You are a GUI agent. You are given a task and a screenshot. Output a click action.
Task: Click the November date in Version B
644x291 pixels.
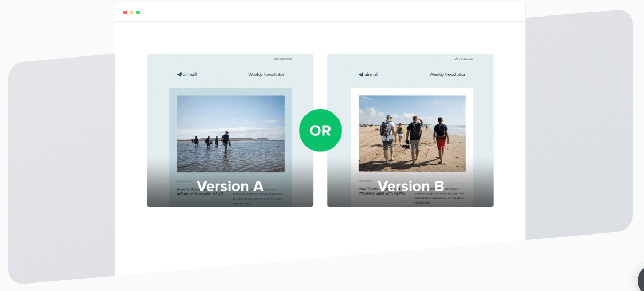(x=366, y=181)
